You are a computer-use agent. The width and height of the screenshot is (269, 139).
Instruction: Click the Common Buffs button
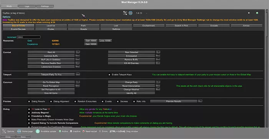pyautogui.click(x=51, y=56)
